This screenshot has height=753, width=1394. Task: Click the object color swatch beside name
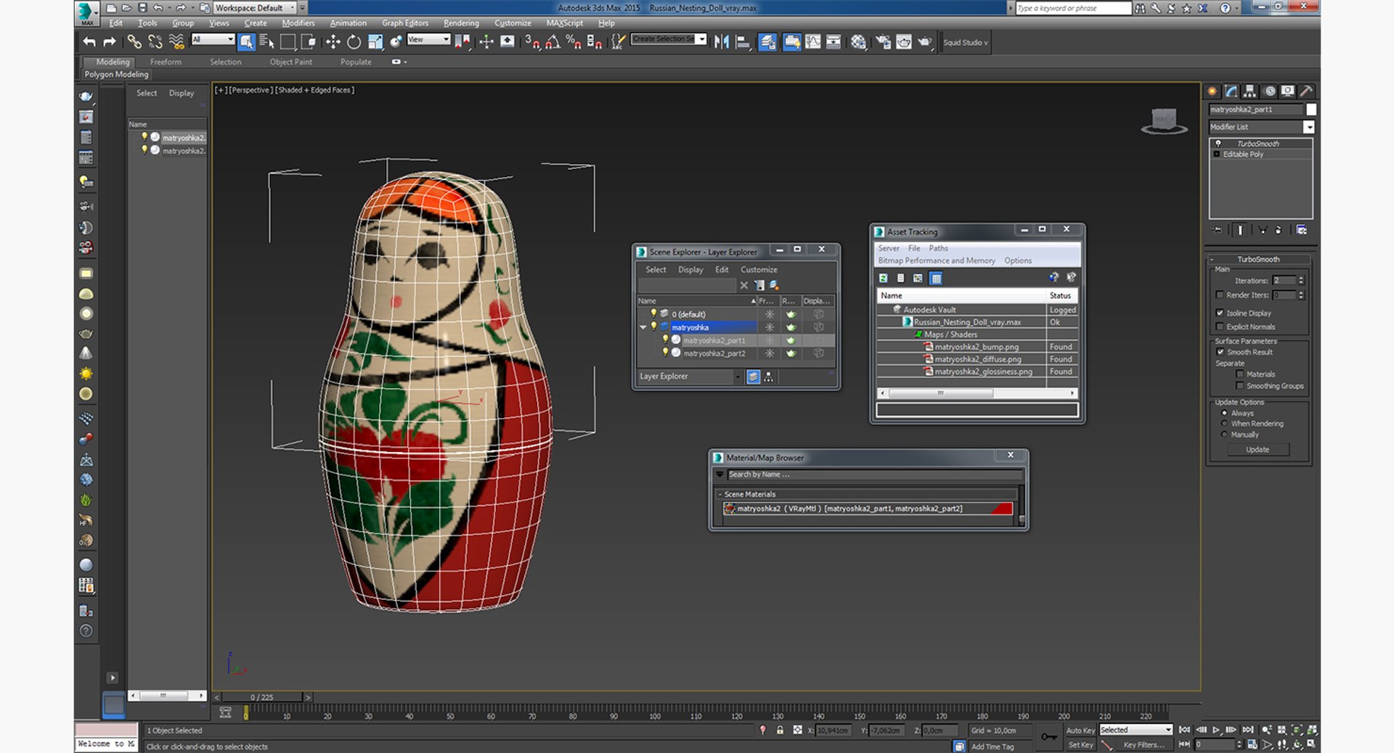[x=1311, y=110]
